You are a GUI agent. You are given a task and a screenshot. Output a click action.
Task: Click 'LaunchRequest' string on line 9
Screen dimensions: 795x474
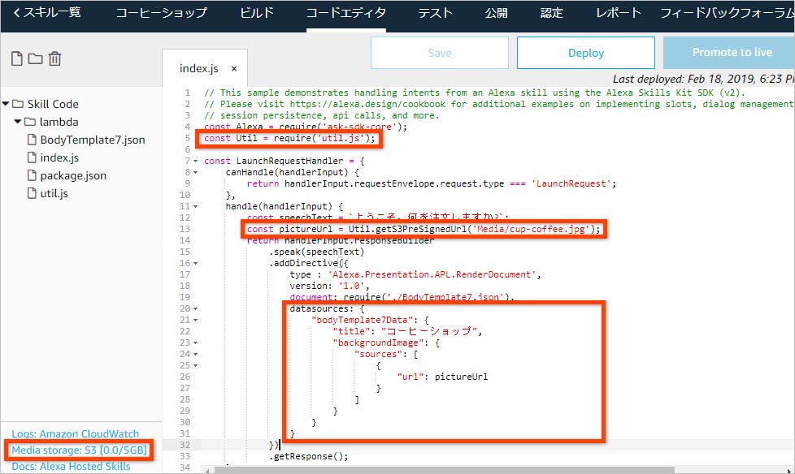pyautogui.click(x=571, y=183)
